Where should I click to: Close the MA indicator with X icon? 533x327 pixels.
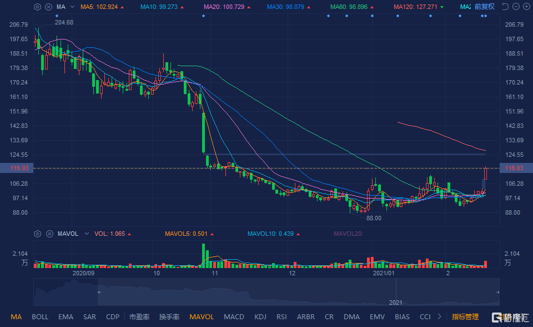point(49,7)
